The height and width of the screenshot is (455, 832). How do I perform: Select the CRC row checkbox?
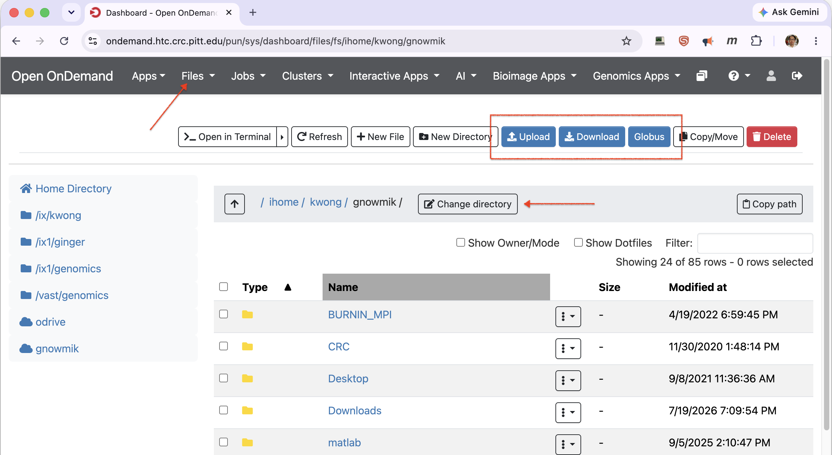(224, 346)
